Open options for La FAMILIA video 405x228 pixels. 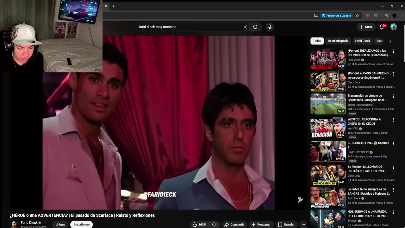[394, 190]
